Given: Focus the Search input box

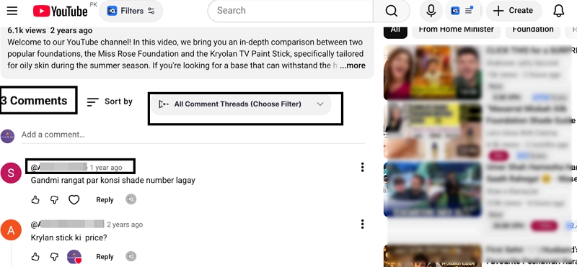Looking at the screenshot, I should 291,11.
